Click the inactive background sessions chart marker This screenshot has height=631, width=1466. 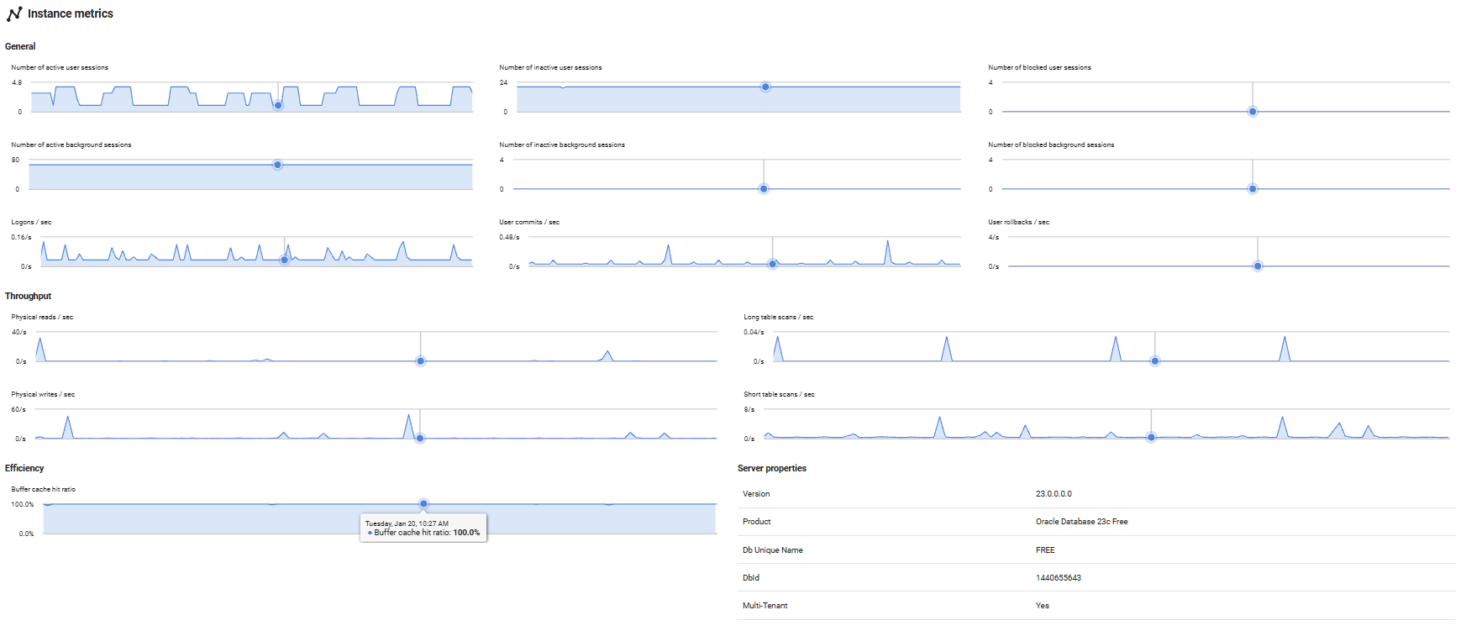764,189
